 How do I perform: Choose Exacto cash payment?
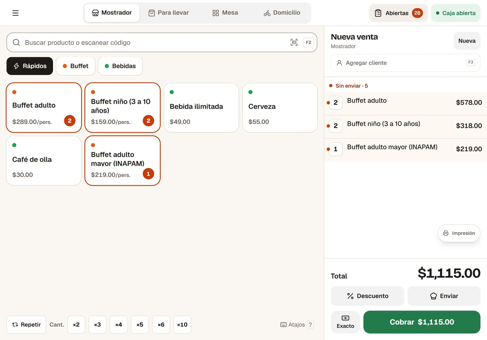(345, 322)
